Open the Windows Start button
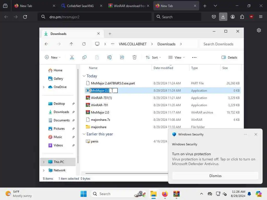Screen dimensions: 267x200 pos(83,194)
